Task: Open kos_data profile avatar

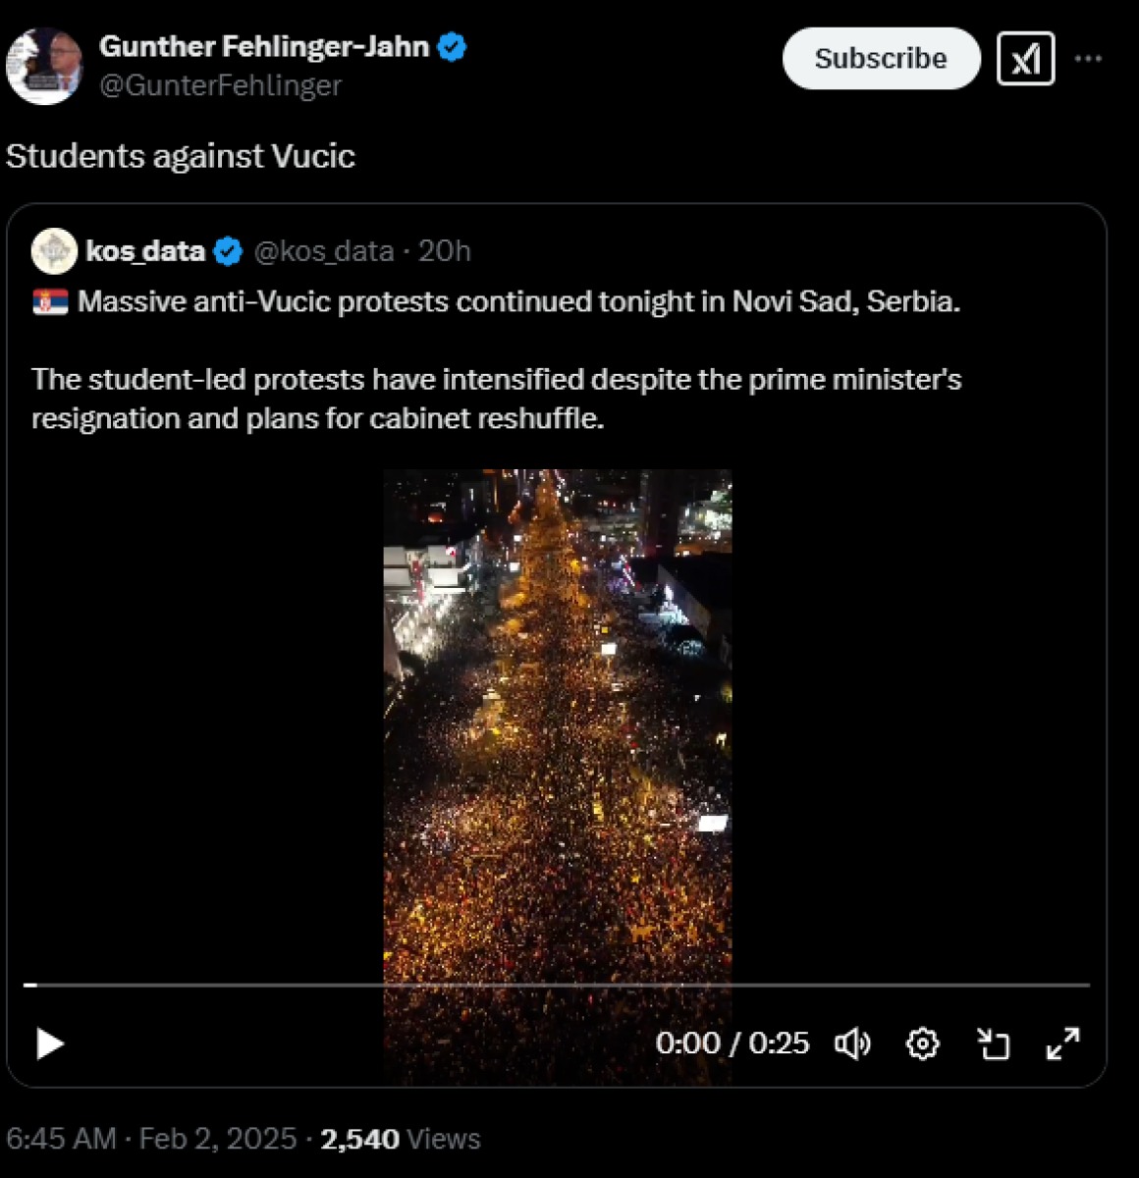Action: click(54, 251)
